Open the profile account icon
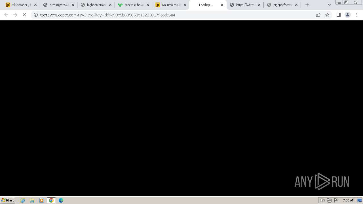Screen dimensions: 363x204 pyautogui.click(x=348, y=15)
